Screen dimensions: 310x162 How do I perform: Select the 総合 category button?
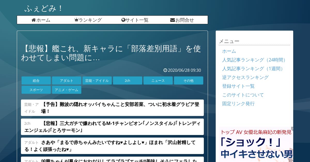pos(36,80)
